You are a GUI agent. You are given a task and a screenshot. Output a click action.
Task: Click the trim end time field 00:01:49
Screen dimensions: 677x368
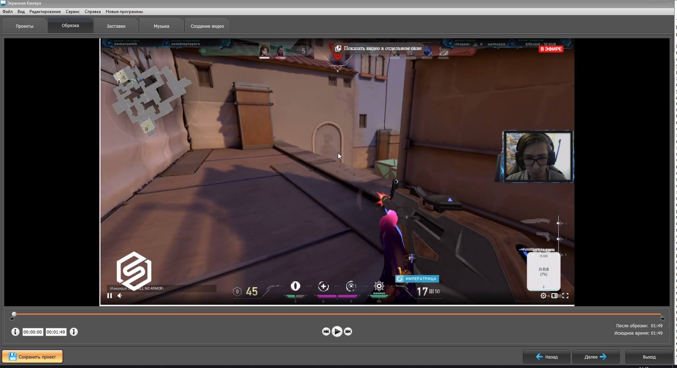click(x=56, y=332)
